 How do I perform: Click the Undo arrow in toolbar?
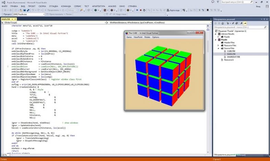click(33, 10)
